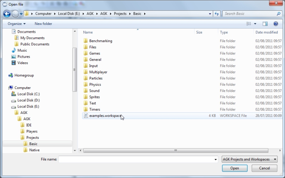Viewport: 285px width, 178px height.
Task: Create a New folder
Action: [x=43, y=23]
